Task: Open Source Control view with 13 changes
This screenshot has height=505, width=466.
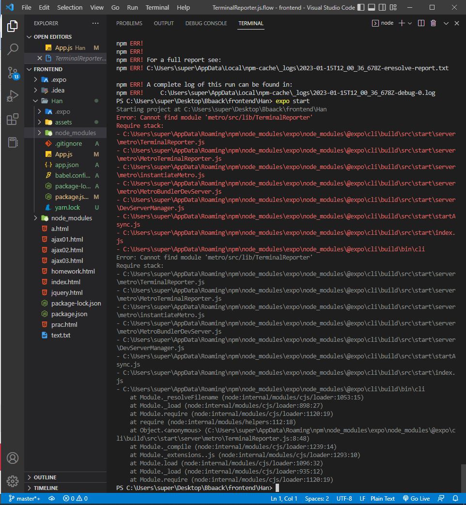Action: coord(13,73)
